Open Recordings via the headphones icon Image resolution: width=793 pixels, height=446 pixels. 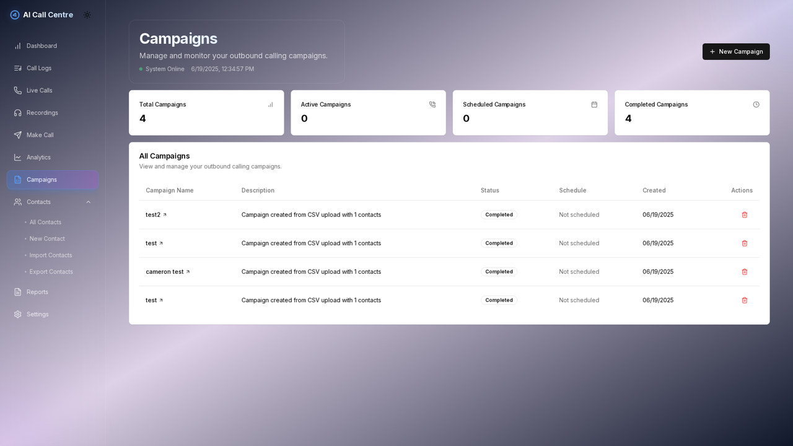pyautogui.click(x=18, y=113)
